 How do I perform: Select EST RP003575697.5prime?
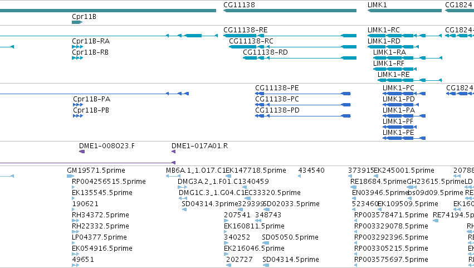(x=391, y=260)
